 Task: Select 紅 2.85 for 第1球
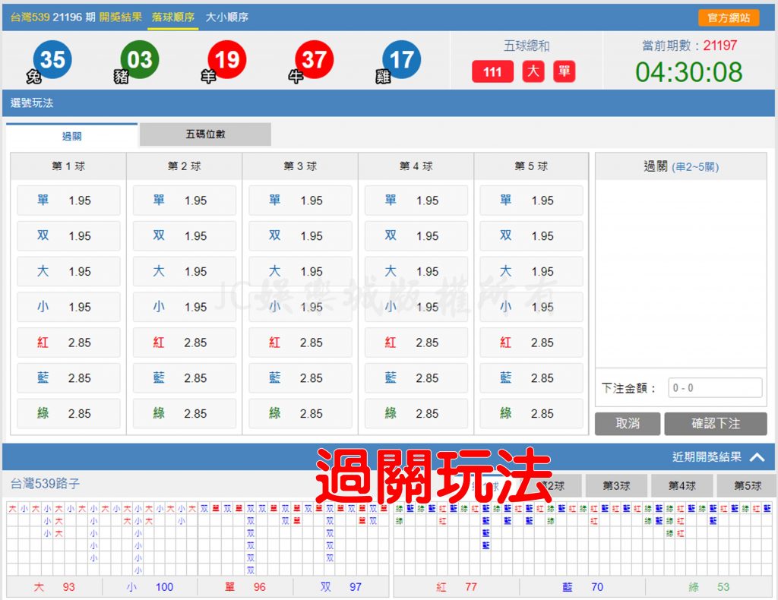68,343
